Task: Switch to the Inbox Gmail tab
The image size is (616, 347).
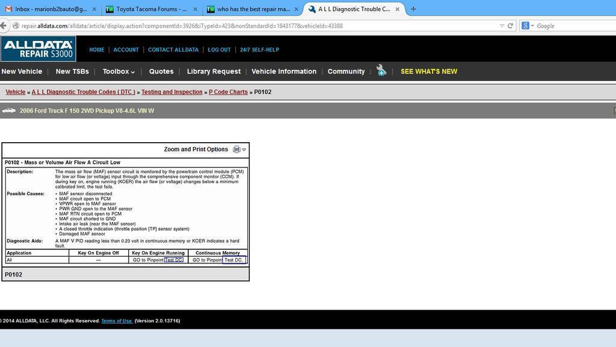Action: tap(51, 9)
